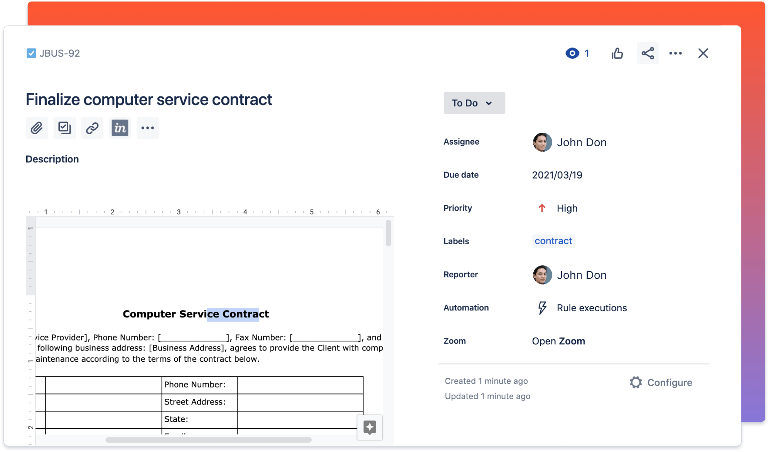Click the AI assistant star button
Image resolution: width=769 pixels, height=452 pixels.
click(370, 428)
